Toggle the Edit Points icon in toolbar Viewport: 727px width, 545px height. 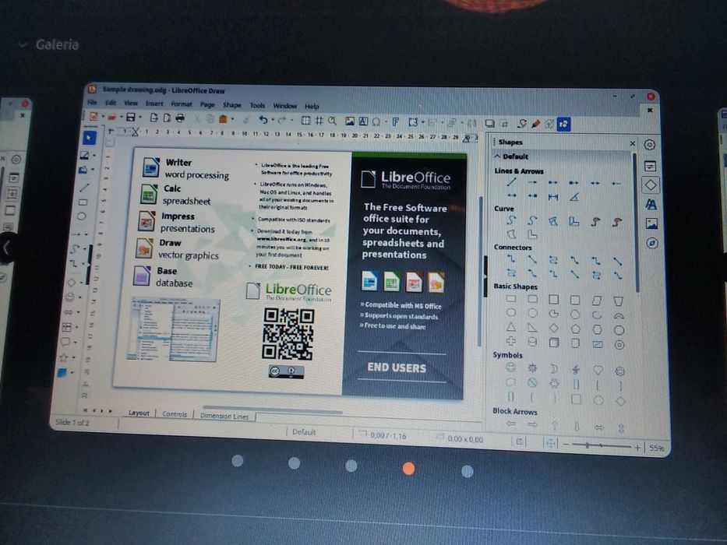tap(522, 124)
